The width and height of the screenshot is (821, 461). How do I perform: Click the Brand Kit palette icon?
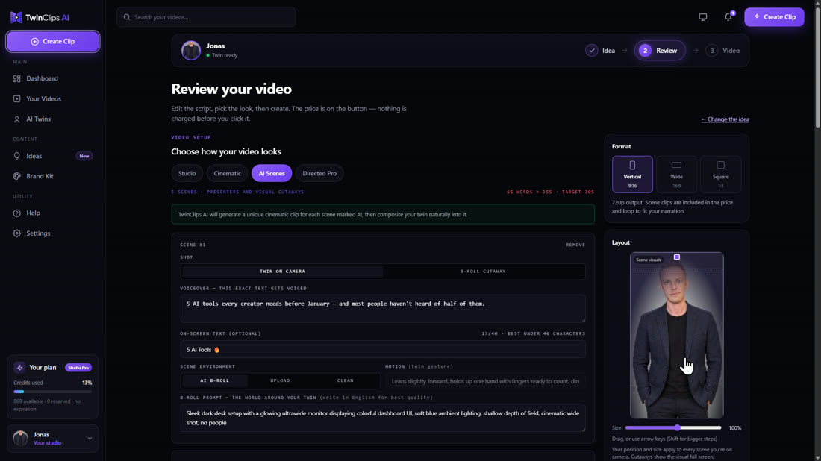click(x=16, y=176)
